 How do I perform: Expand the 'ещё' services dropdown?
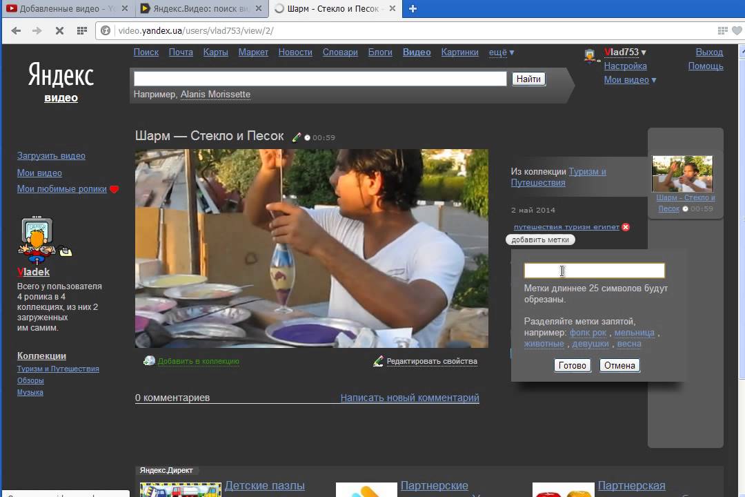point(501,52)
